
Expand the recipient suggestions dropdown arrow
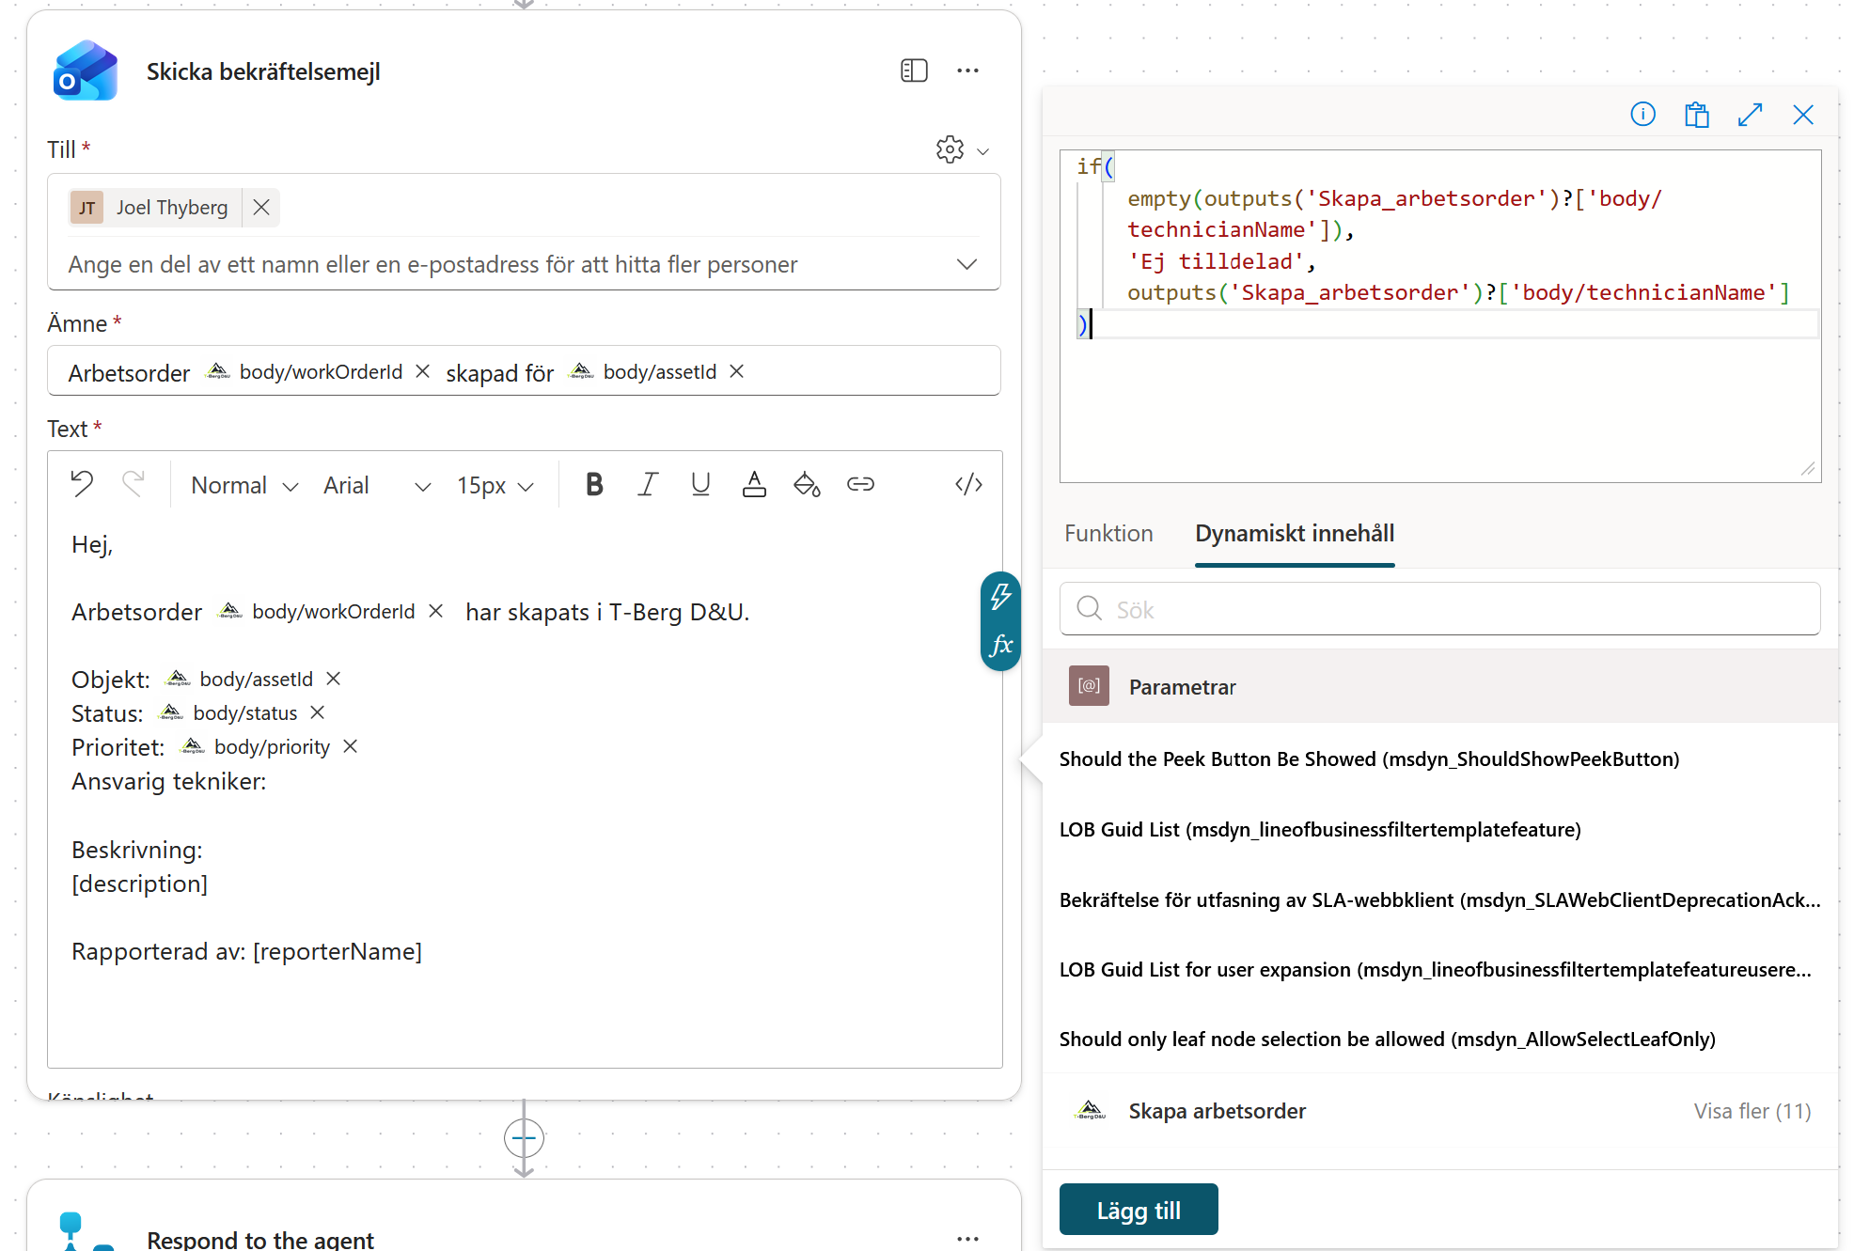[966, 264]
